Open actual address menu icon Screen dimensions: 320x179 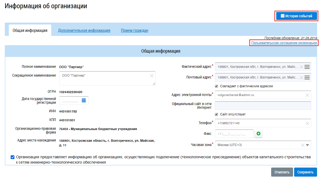[x=307, y=67]
